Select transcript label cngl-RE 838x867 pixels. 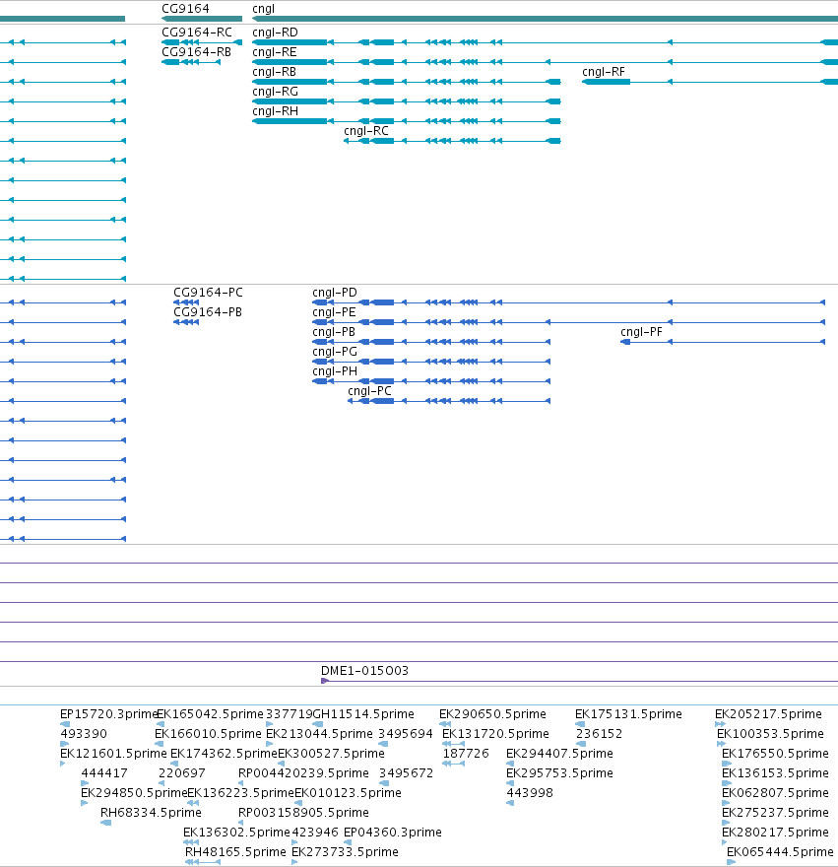[274, 52]
